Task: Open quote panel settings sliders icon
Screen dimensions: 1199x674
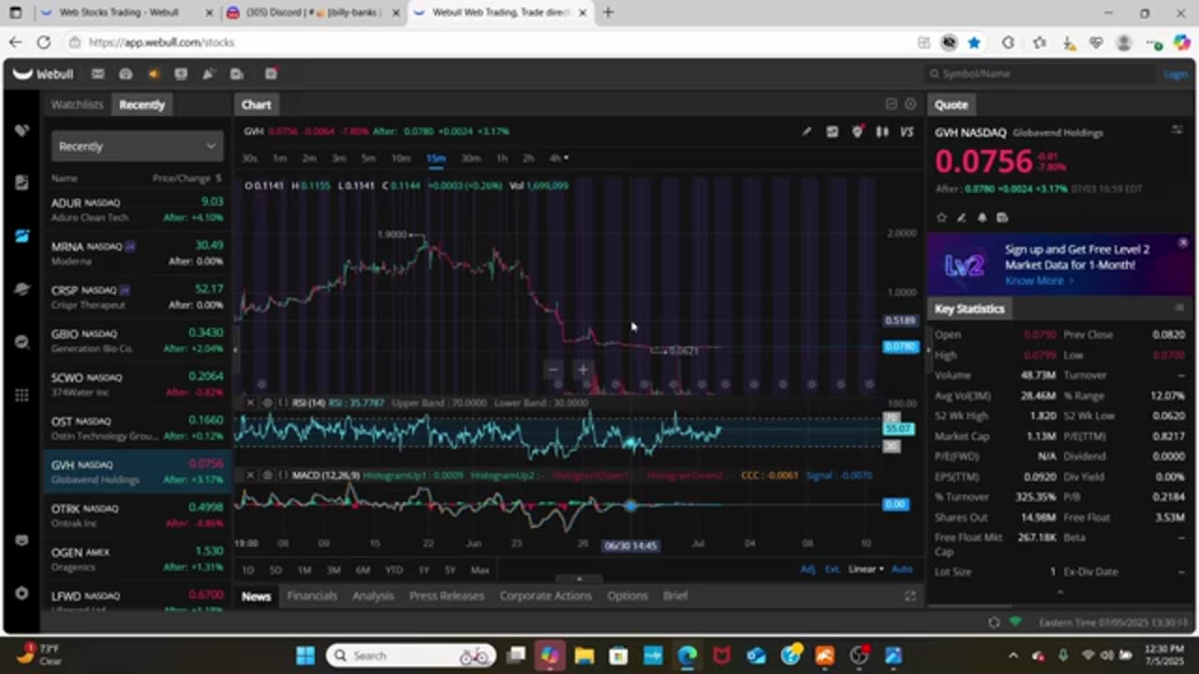Action: [x=1177, y=130]
